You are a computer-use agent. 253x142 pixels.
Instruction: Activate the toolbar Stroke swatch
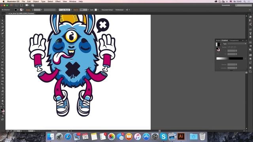(x=3, y=111)
